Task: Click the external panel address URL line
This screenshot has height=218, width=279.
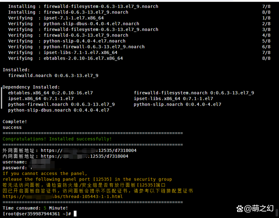Action: [x=70, y=151]
